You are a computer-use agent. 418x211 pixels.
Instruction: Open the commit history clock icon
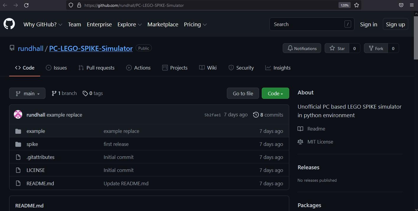pos(256,115)
